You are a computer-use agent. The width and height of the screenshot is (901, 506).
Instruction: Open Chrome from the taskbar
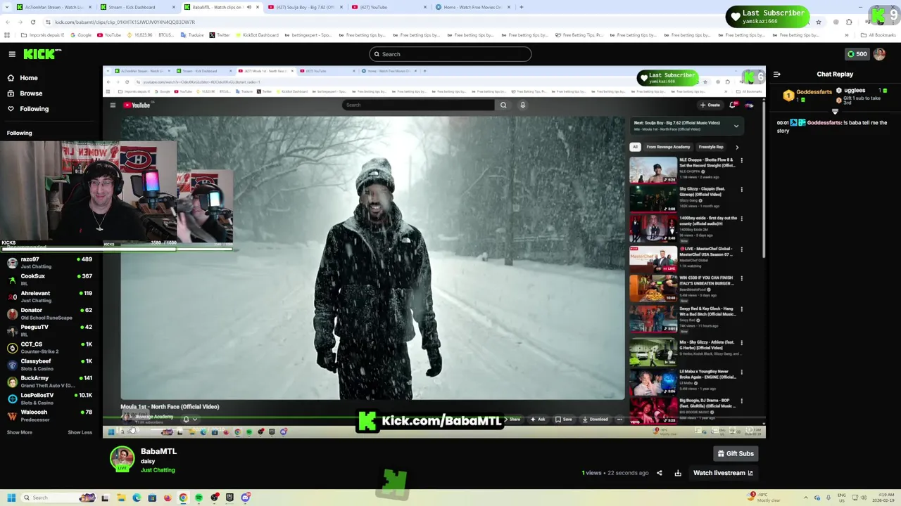tap(183, 498)
